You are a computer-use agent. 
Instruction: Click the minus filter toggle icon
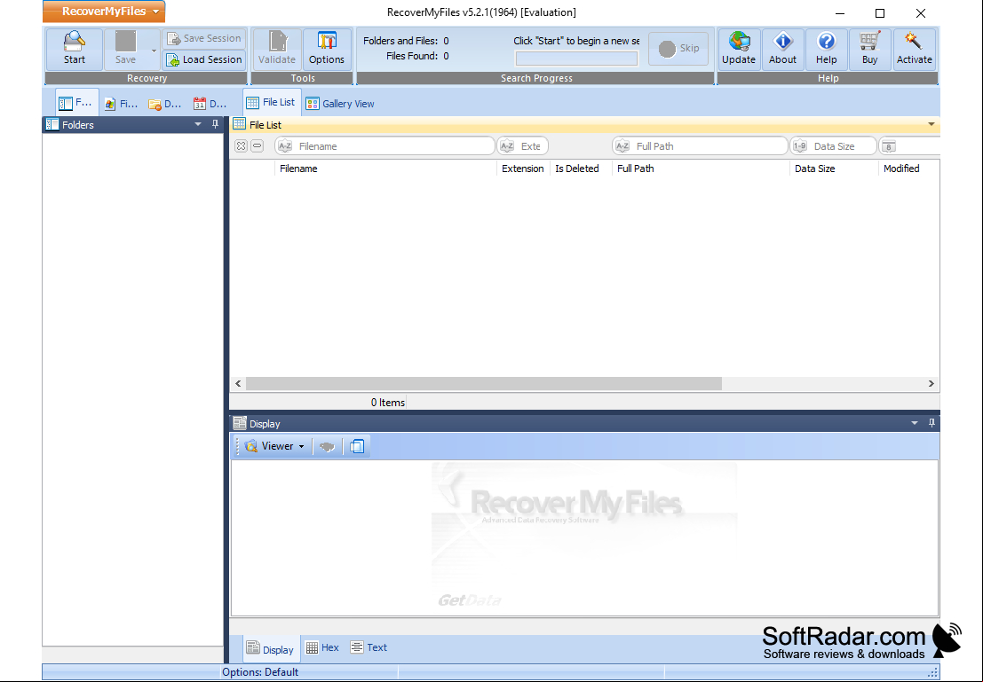(x=257, y=146)
